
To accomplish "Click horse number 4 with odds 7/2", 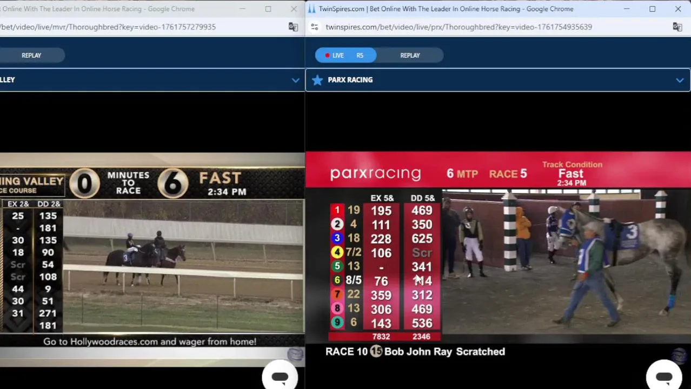I will 337,252.
